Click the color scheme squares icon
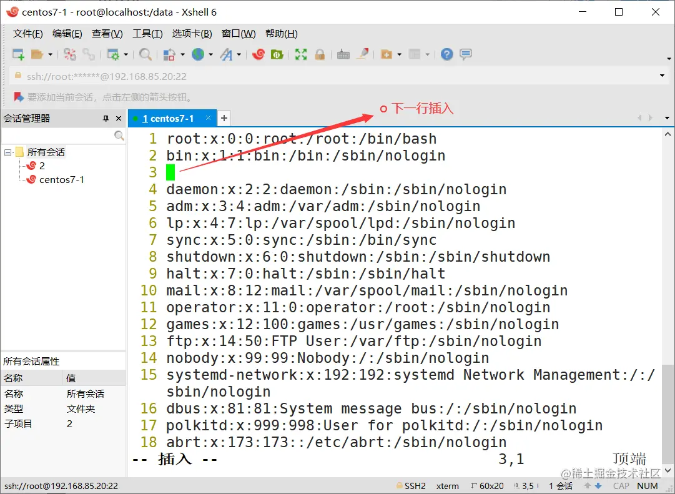This screenshot has height=494, width=675. tap(169, 54)
